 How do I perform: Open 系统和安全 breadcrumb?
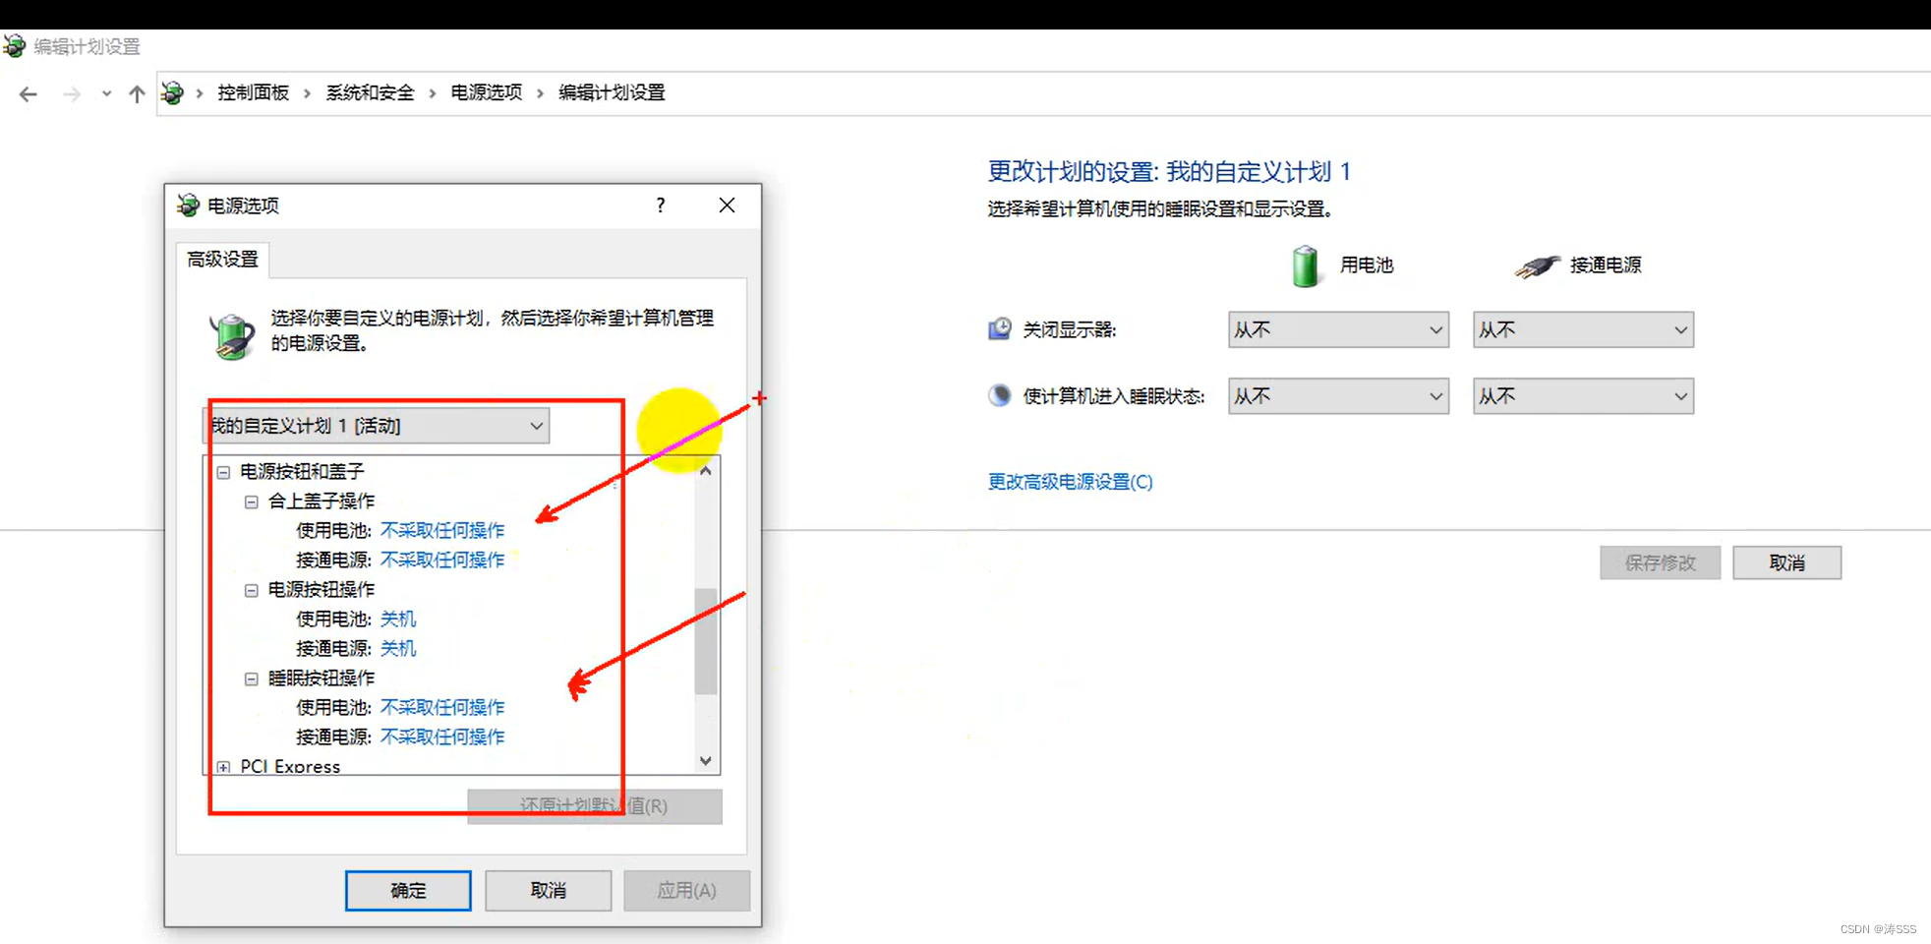pyautogui.click(x=370, y=92)
